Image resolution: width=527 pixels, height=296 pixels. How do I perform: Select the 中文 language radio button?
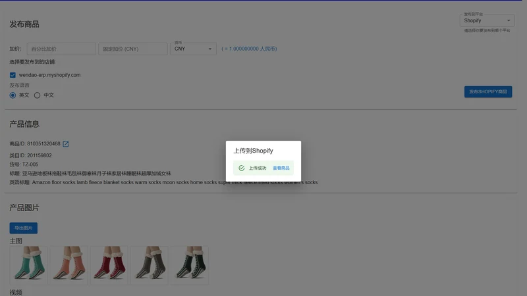pyautogui.click(x=37, y=95)
